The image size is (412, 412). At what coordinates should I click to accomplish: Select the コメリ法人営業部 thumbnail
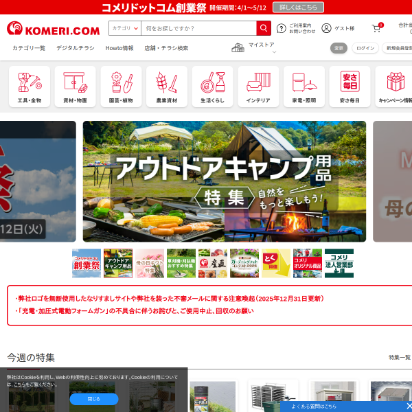coord(339,263)
